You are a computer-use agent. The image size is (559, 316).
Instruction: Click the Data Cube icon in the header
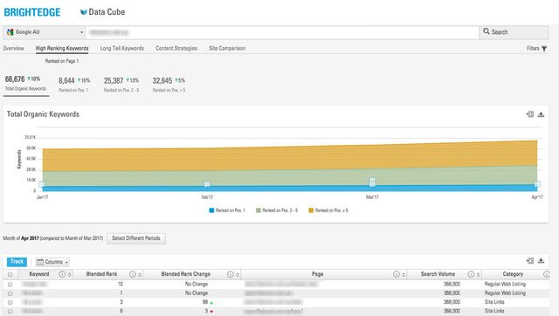tap(84, 12)
